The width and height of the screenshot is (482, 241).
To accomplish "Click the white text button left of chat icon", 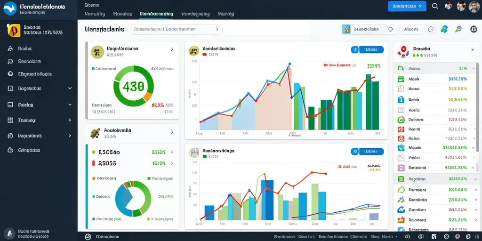I will click(411, 29).
